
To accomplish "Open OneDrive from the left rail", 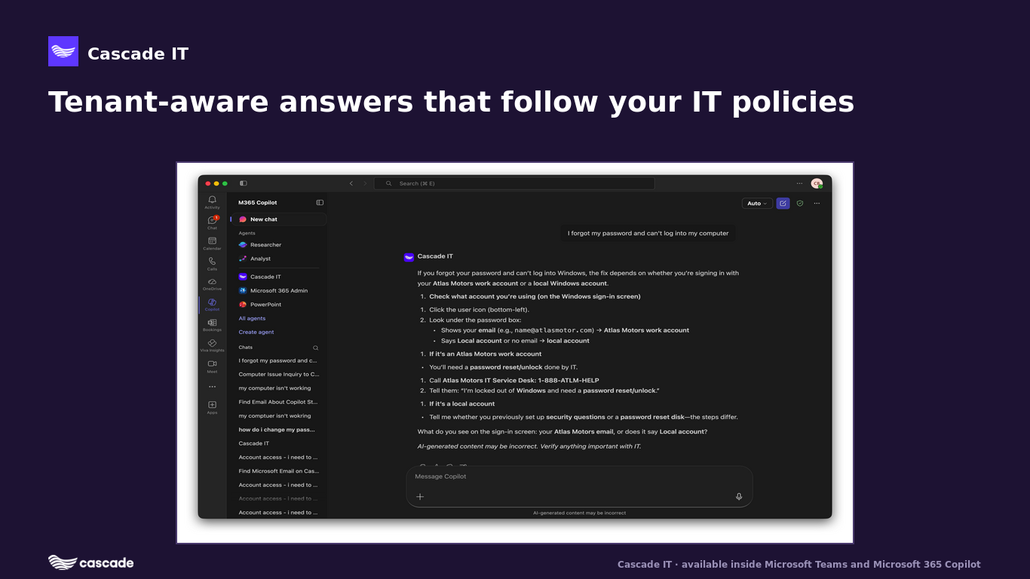I will [212, 284].
